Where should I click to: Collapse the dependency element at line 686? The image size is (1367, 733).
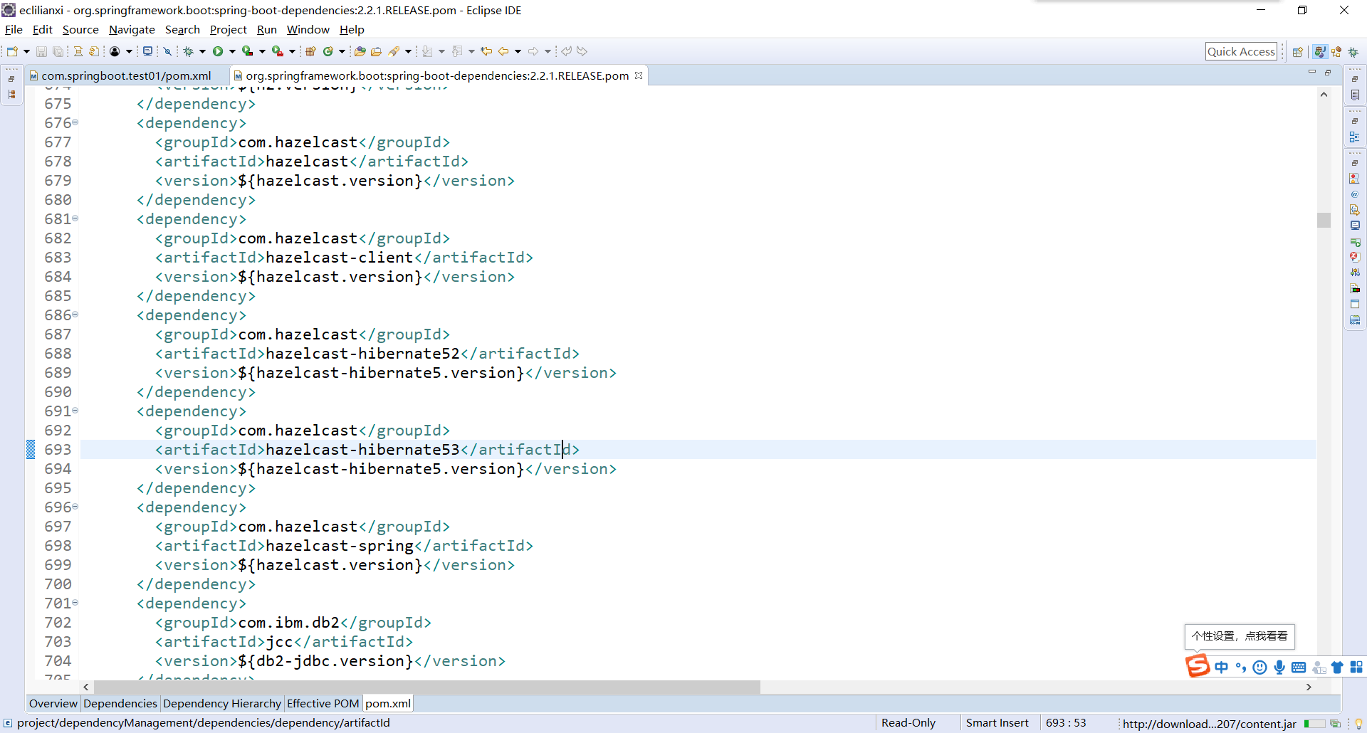click(x=75, y=315)
